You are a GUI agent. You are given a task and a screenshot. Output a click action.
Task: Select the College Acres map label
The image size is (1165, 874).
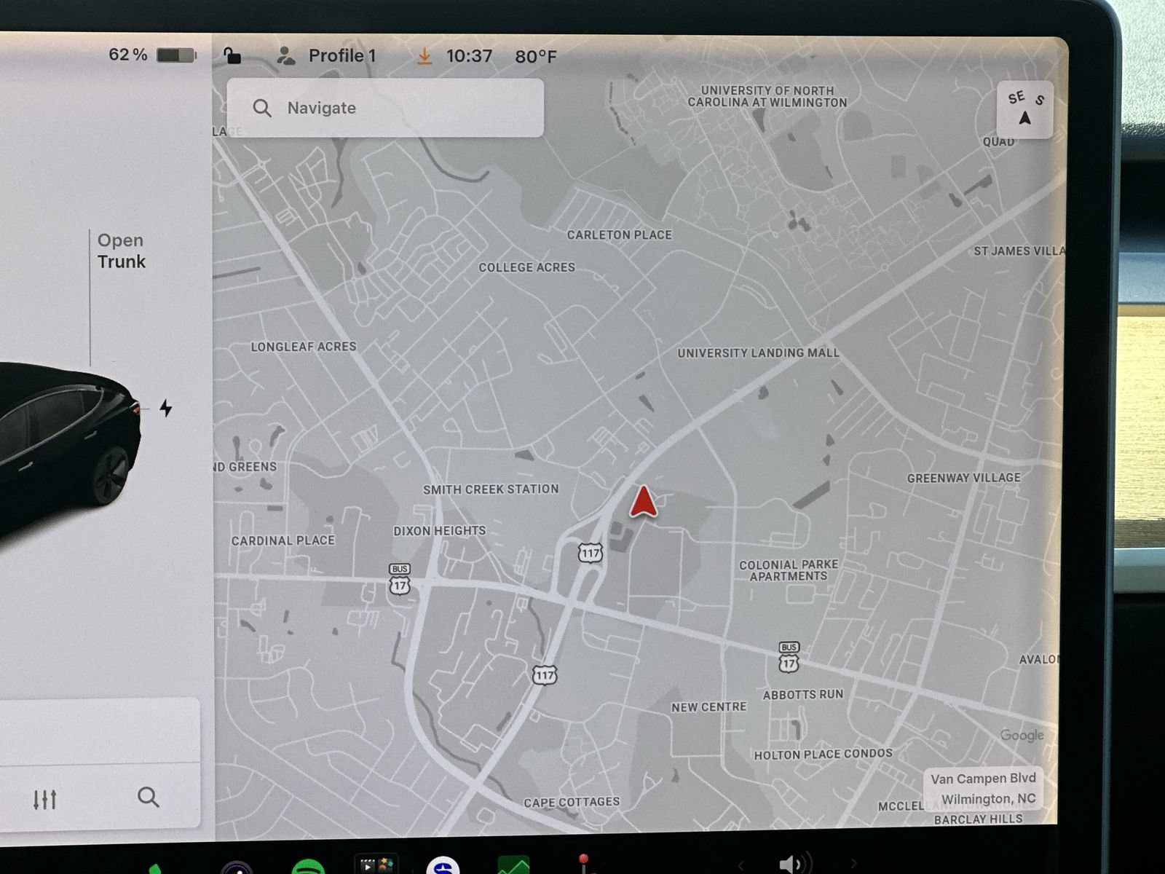(x=527, y=267)
